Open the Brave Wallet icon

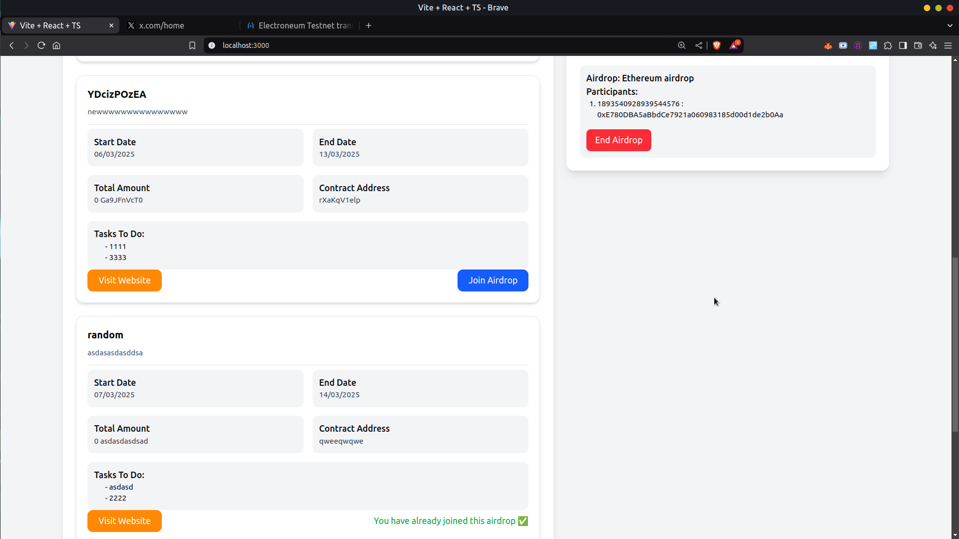(x=918, y=45)
